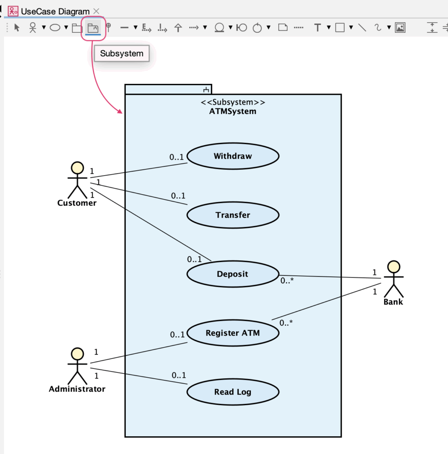The image size is (448, 454).
Task: Expand the Dependency arrow dropdown
Action: click(205, 28)
